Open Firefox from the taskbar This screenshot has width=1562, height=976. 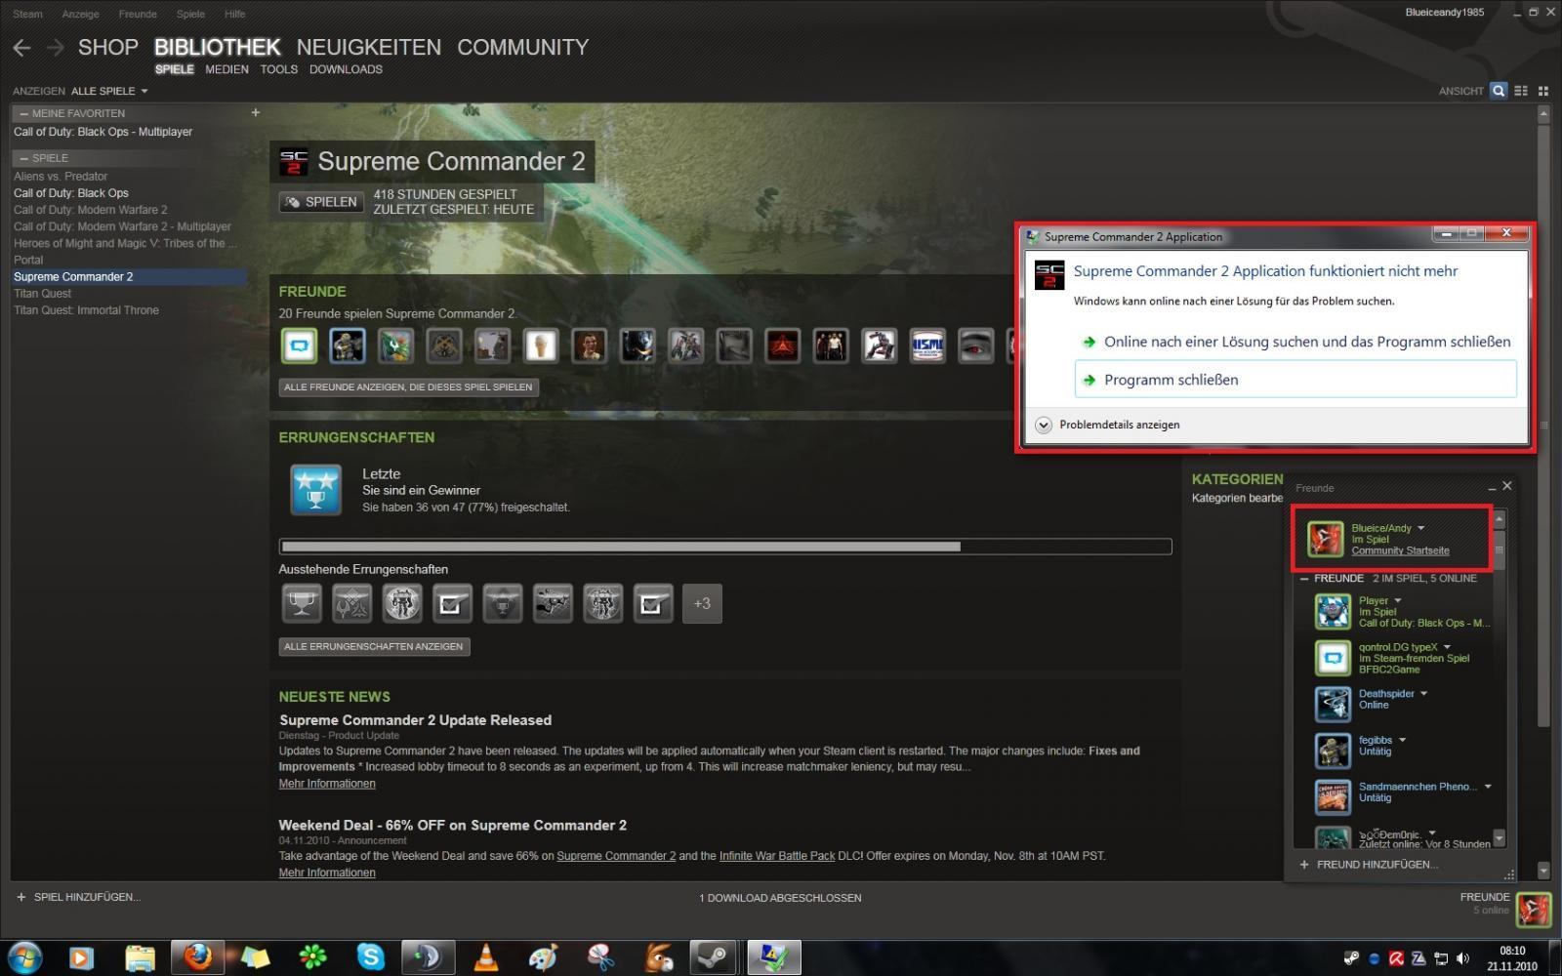(x=198, y=957)
